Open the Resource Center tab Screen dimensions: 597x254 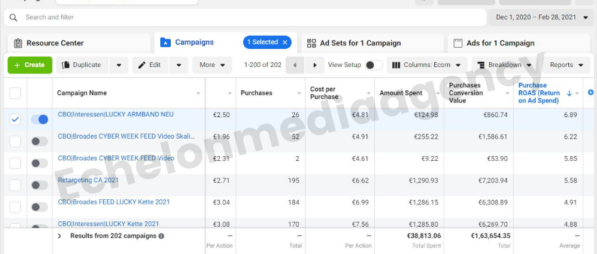(x=79, y=43)
